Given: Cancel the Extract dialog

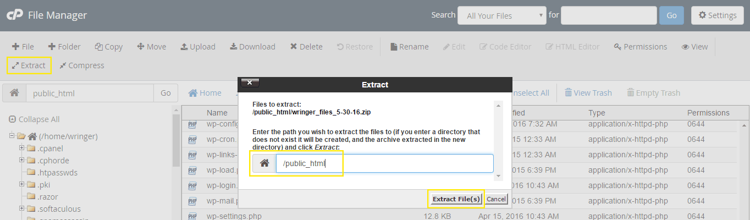Looking at the screenshot, I should click(496, 199).
